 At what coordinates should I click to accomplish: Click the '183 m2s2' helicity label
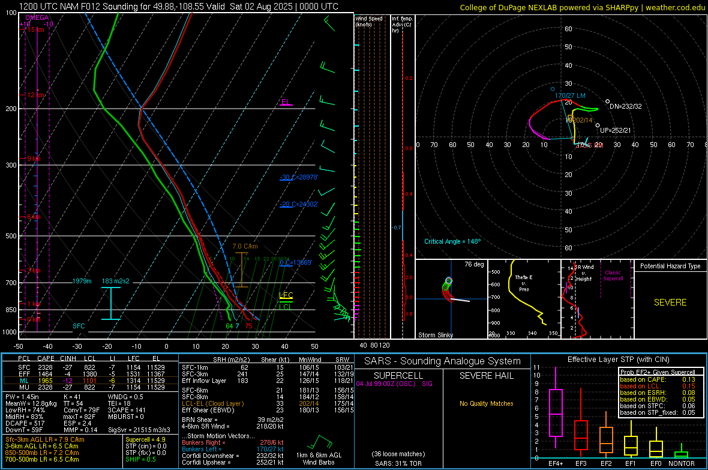[115, 281]
